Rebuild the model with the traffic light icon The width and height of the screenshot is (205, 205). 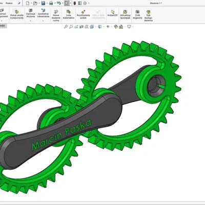(x=75, y=3)
